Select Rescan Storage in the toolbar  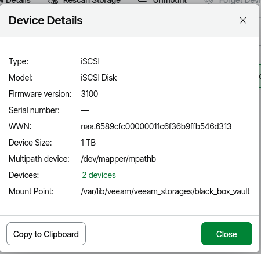[x=92, y=2]
